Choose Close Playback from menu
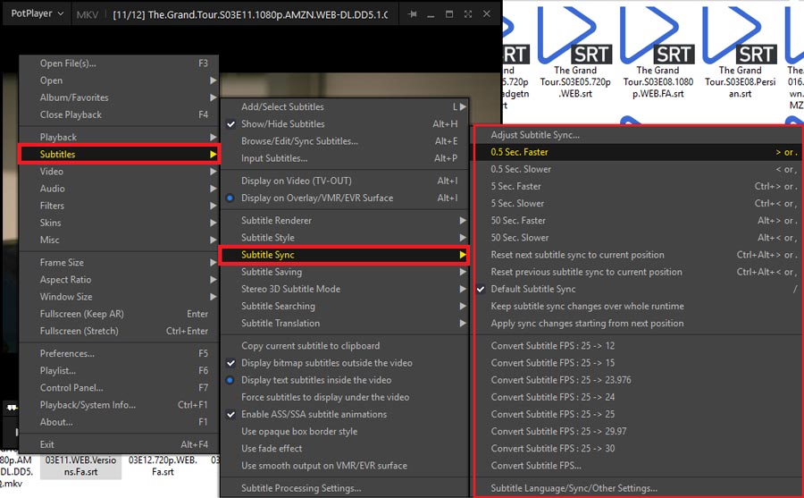 (x=119, y=114)
